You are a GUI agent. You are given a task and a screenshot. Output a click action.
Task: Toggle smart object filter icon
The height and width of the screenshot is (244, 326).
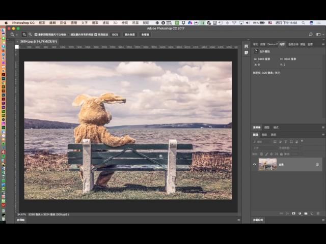pyautogui.click(x=296, y=142)
